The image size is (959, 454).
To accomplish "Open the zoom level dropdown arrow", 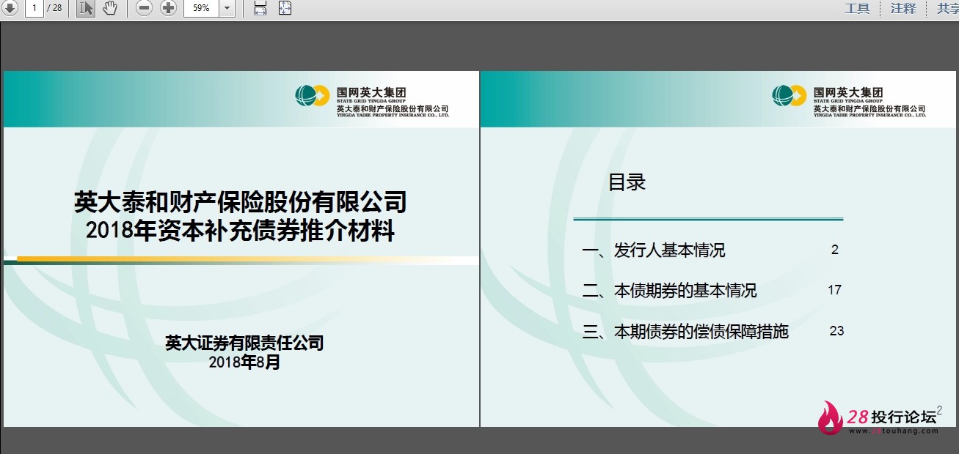I will (x=227, y=8).
